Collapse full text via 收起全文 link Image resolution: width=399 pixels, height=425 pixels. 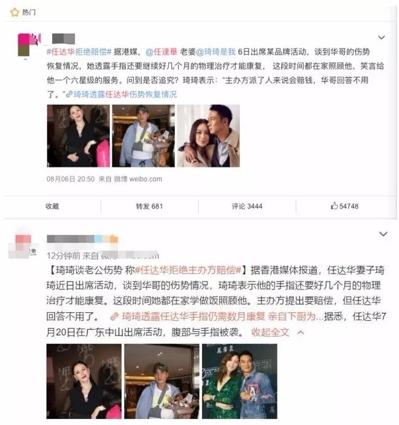pos(271,332)
